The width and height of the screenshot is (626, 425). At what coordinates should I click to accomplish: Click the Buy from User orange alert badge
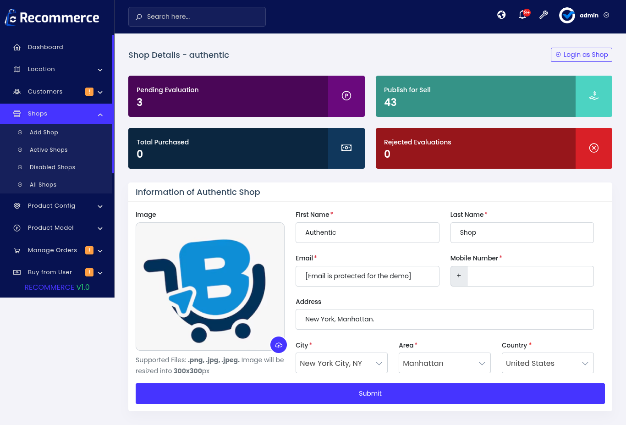point(89,272)
